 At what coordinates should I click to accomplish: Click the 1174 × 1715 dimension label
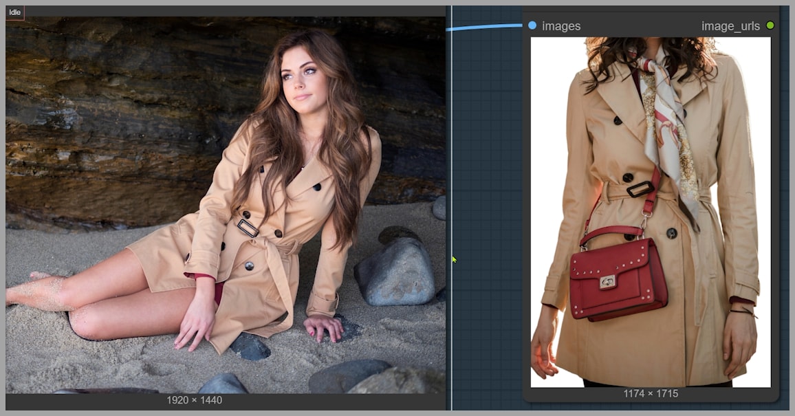(x=651, y=393)
